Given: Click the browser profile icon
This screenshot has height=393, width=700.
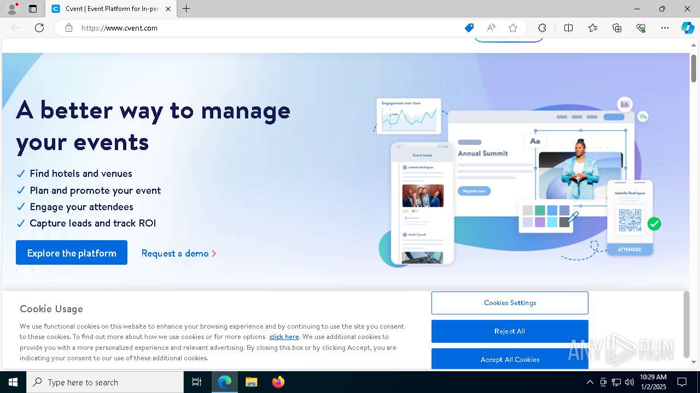Looking at the screenshot, I should pos(11,9).
